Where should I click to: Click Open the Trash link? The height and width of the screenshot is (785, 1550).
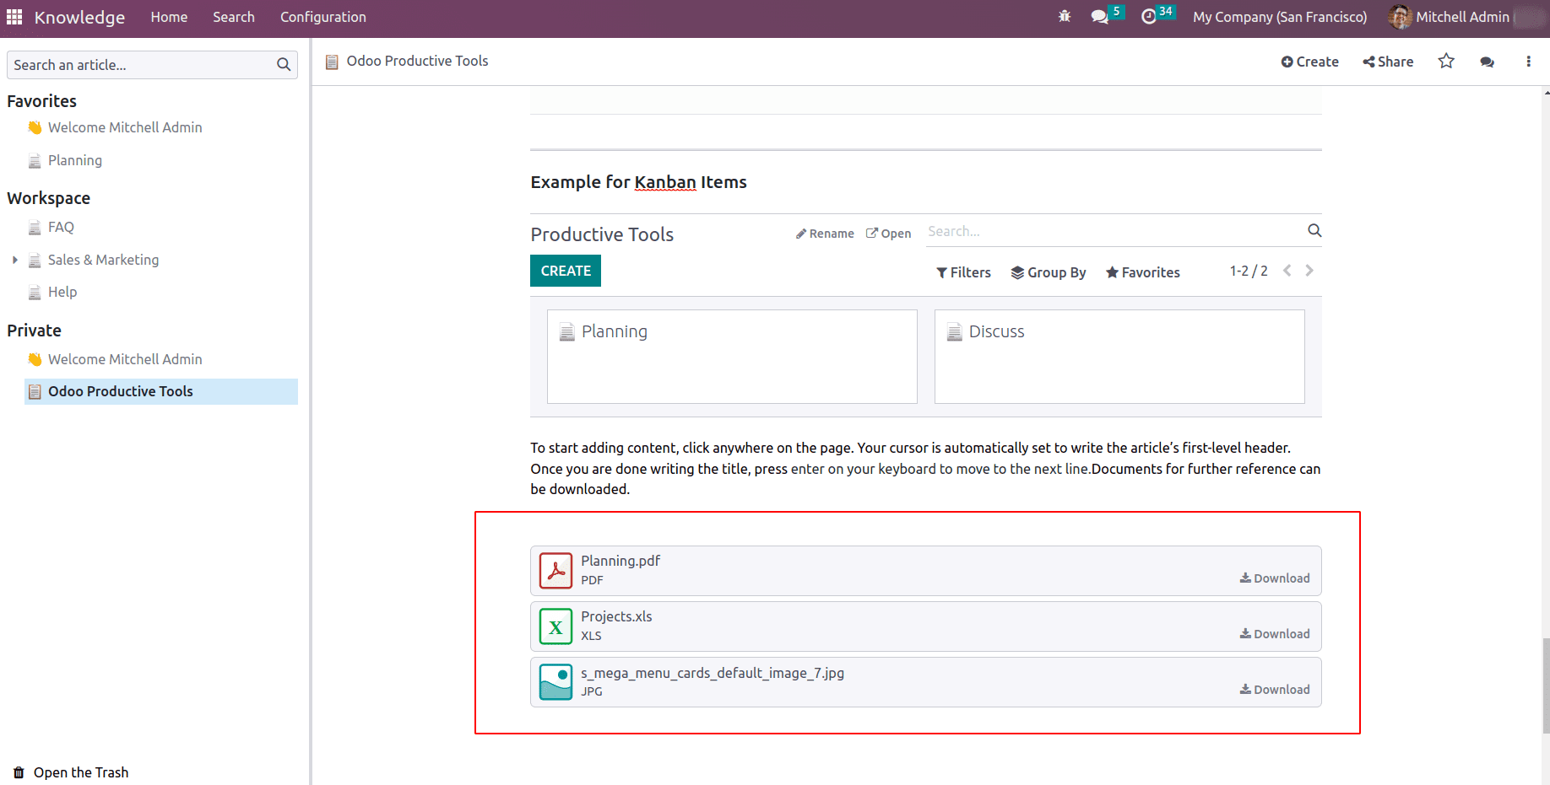81,772
